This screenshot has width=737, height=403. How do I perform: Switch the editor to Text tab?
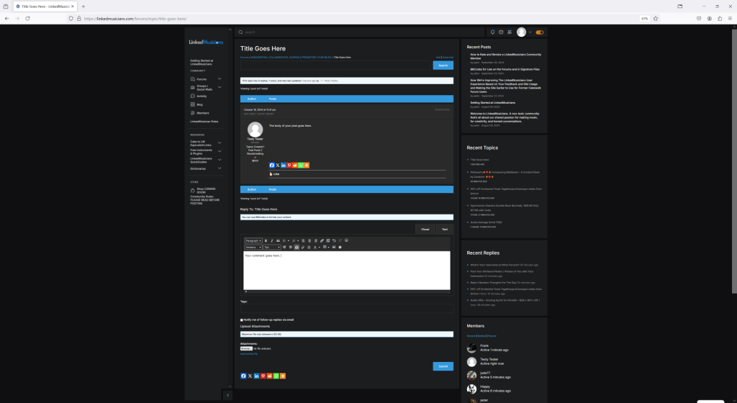445,230
